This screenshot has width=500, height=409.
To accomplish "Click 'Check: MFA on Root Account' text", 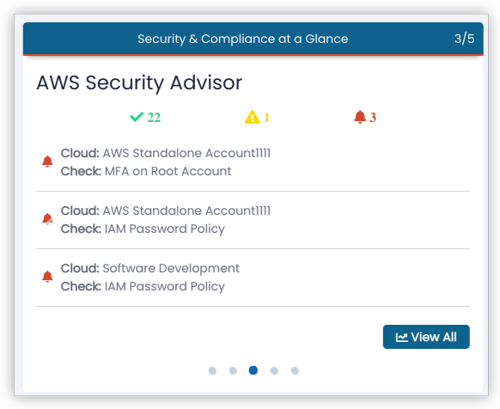I will pos(146,171).
